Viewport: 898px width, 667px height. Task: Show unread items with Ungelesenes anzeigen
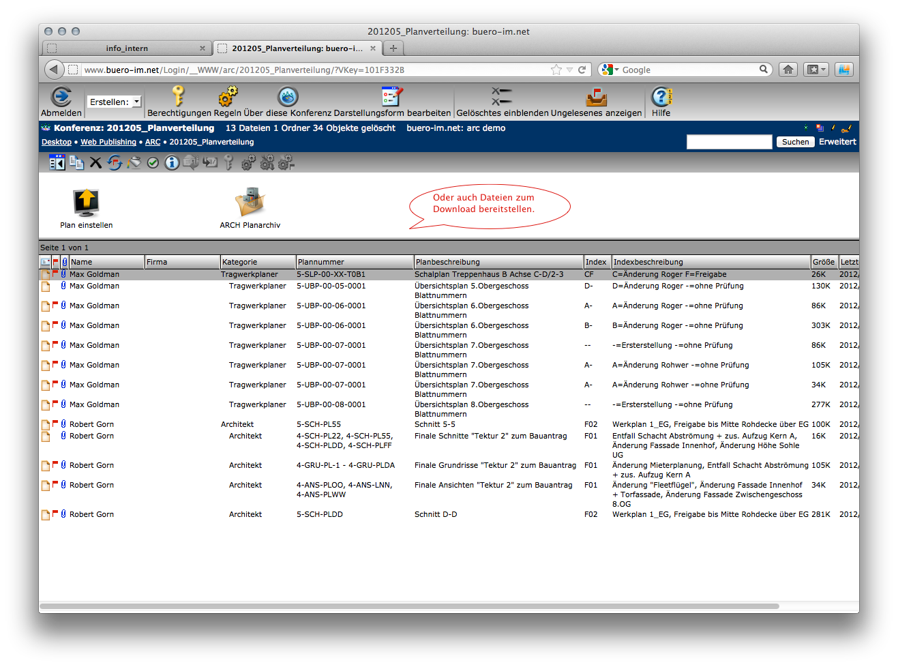pyautogui.click(x=596, y=97)
